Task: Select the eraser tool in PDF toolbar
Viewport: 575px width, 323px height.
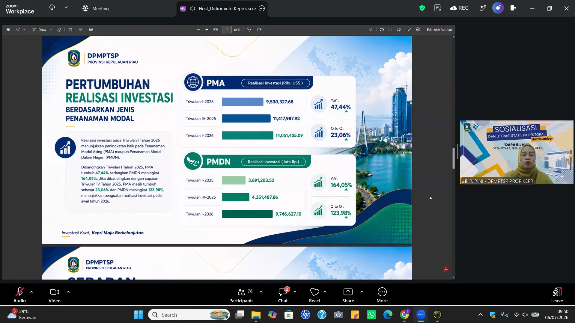Action: (59, 30)
